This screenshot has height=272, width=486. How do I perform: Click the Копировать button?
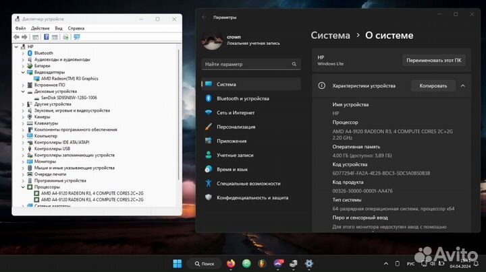(433, 86)
